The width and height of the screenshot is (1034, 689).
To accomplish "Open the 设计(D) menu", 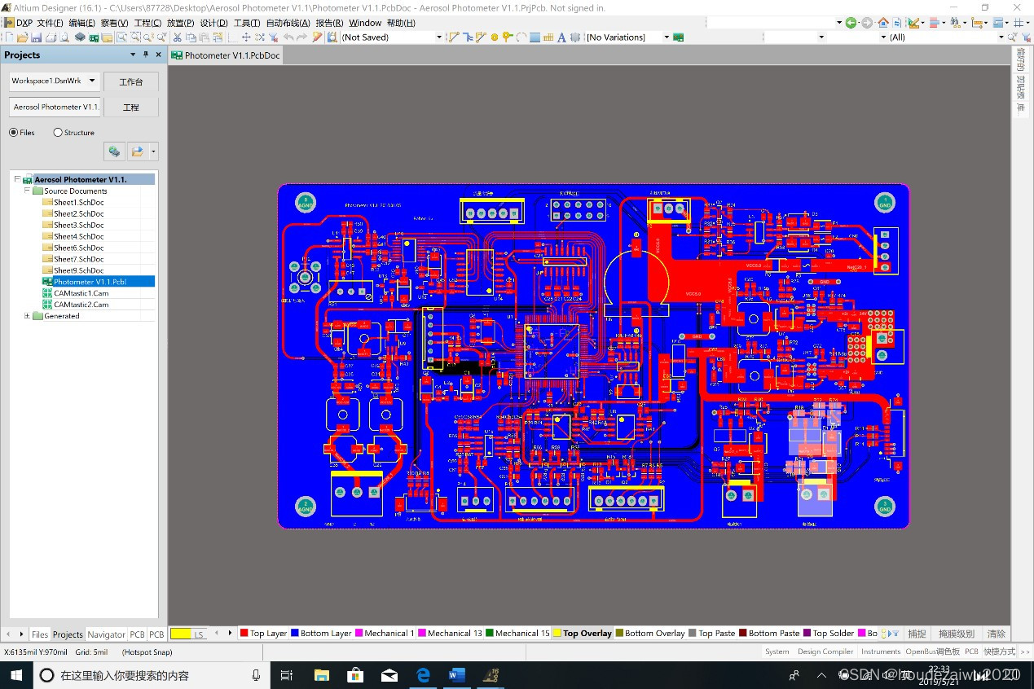I will point(213,23).
